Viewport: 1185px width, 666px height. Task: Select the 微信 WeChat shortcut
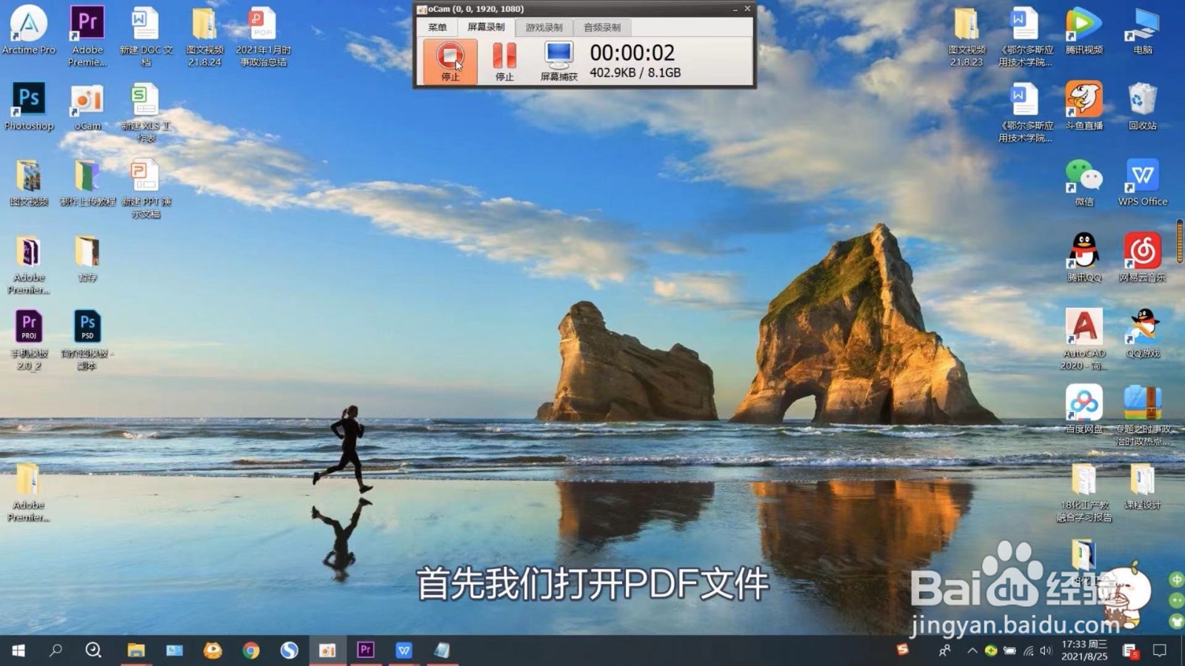1084,183
